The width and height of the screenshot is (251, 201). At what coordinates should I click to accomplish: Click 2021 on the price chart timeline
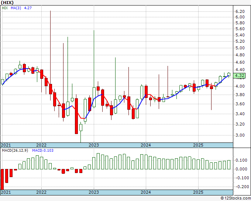[x=6, y=145]
